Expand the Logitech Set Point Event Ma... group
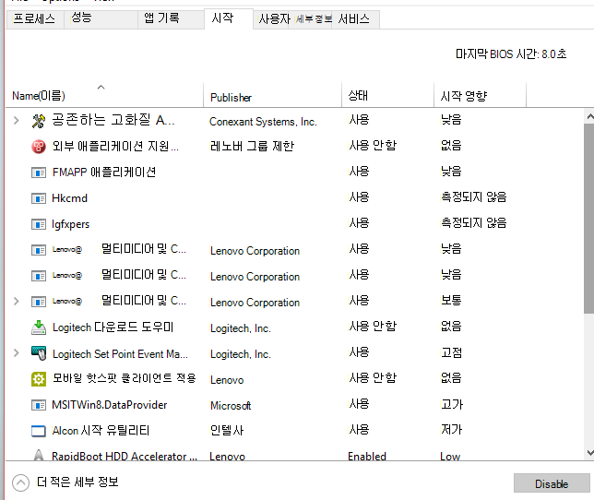Image resolution: width=594 pixels, height=500 pixels. (16, 353)
